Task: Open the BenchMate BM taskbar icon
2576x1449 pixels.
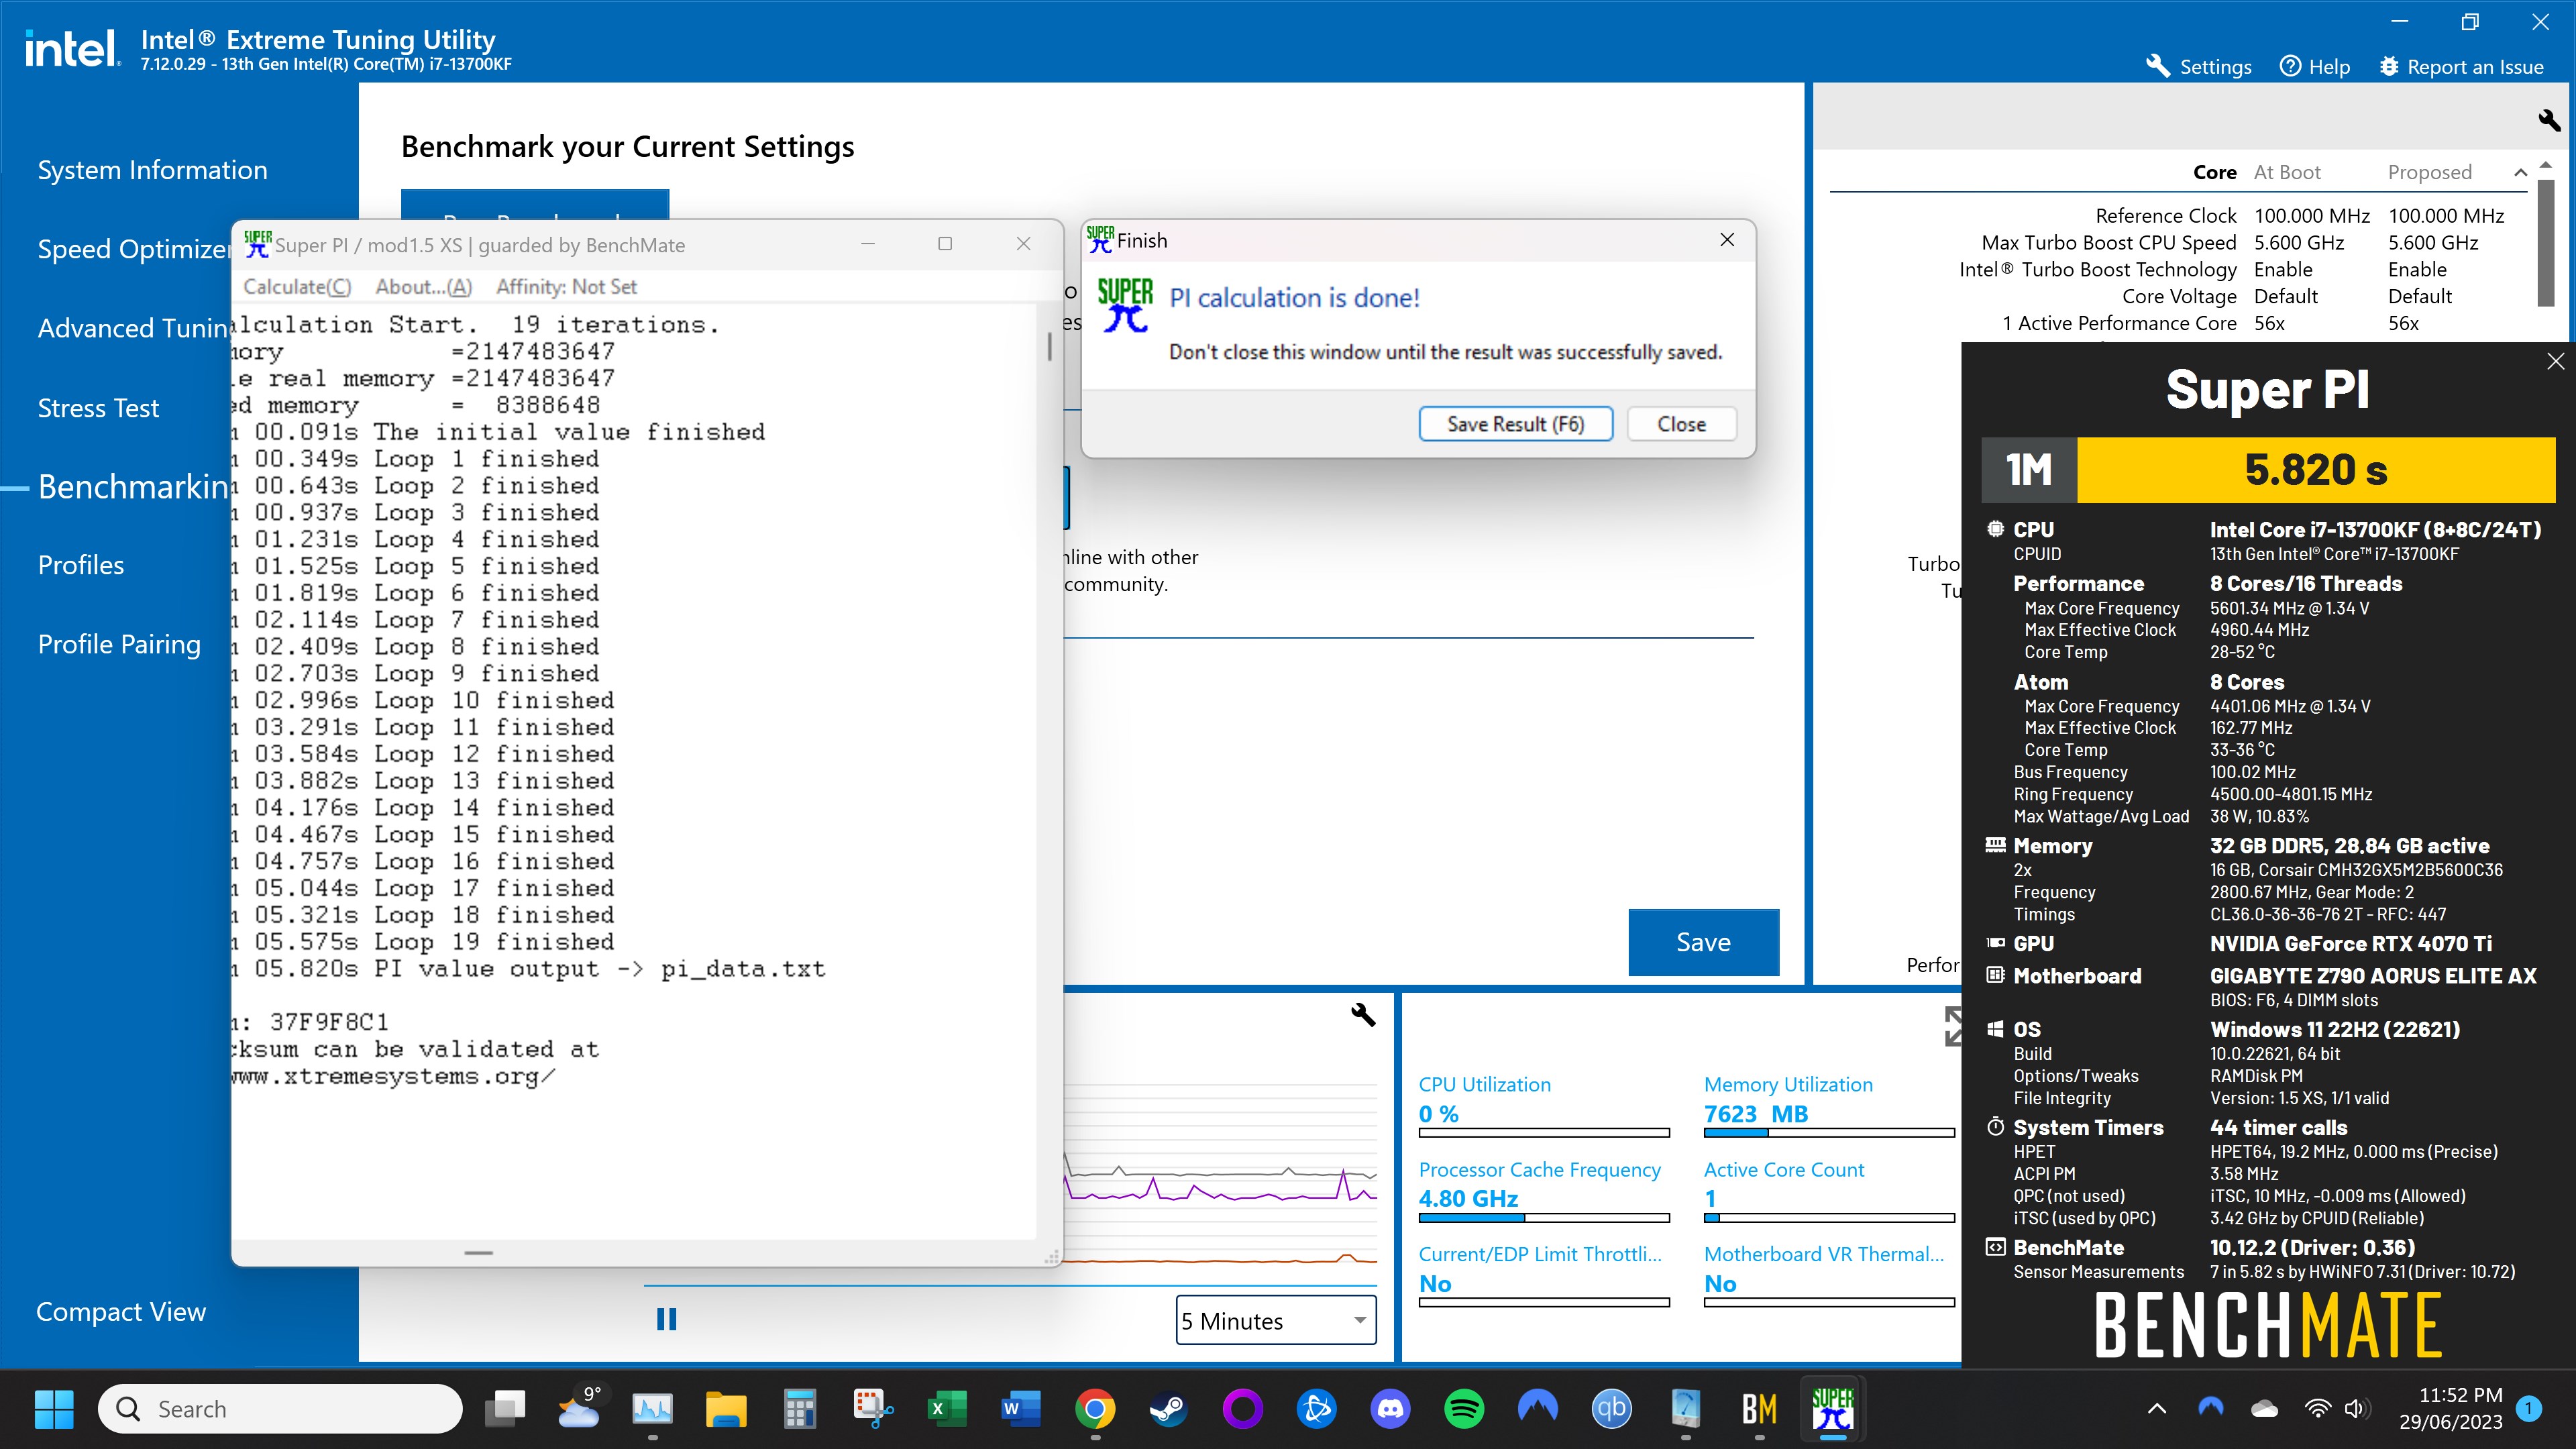Action: 1759,1410
